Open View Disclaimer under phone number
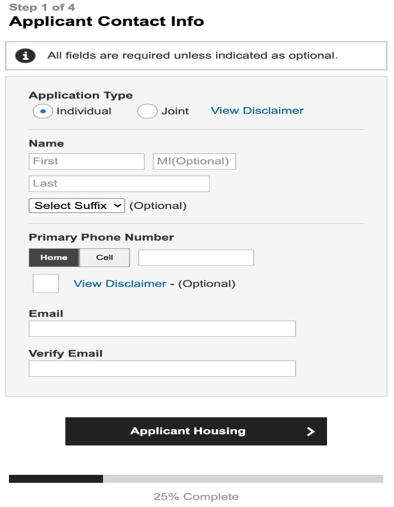Screen dimensions: 394x507 (120, 283)
